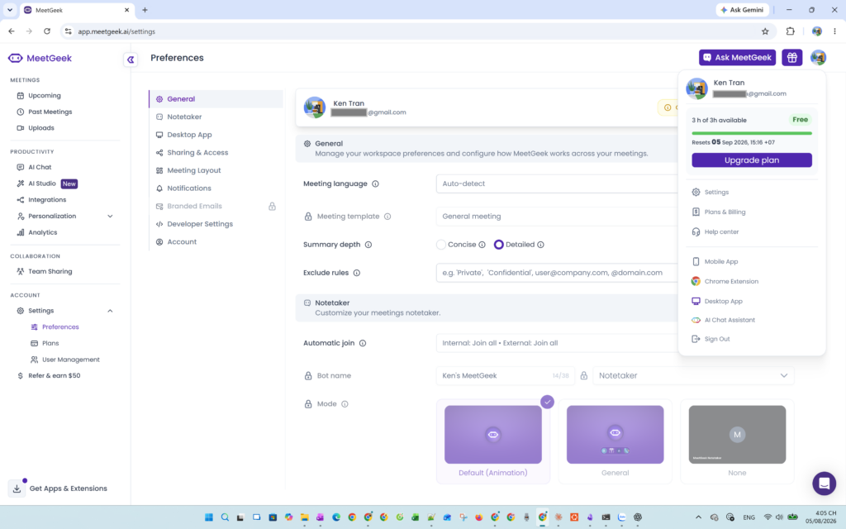Collapse the sidebar with the double-chevron icon

coord(131,60)
